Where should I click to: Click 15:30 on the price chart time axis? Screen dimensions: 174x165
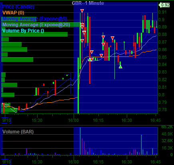click(37, 120)
